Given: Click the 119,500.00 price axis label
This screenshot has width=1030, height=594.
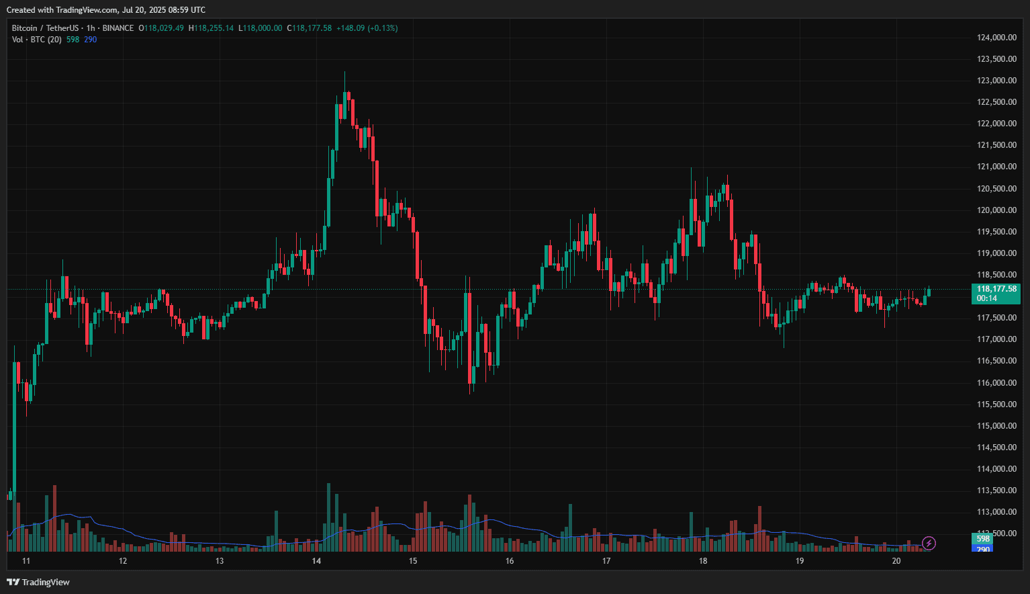Looking at the screenshot, I should pos(996,232).
